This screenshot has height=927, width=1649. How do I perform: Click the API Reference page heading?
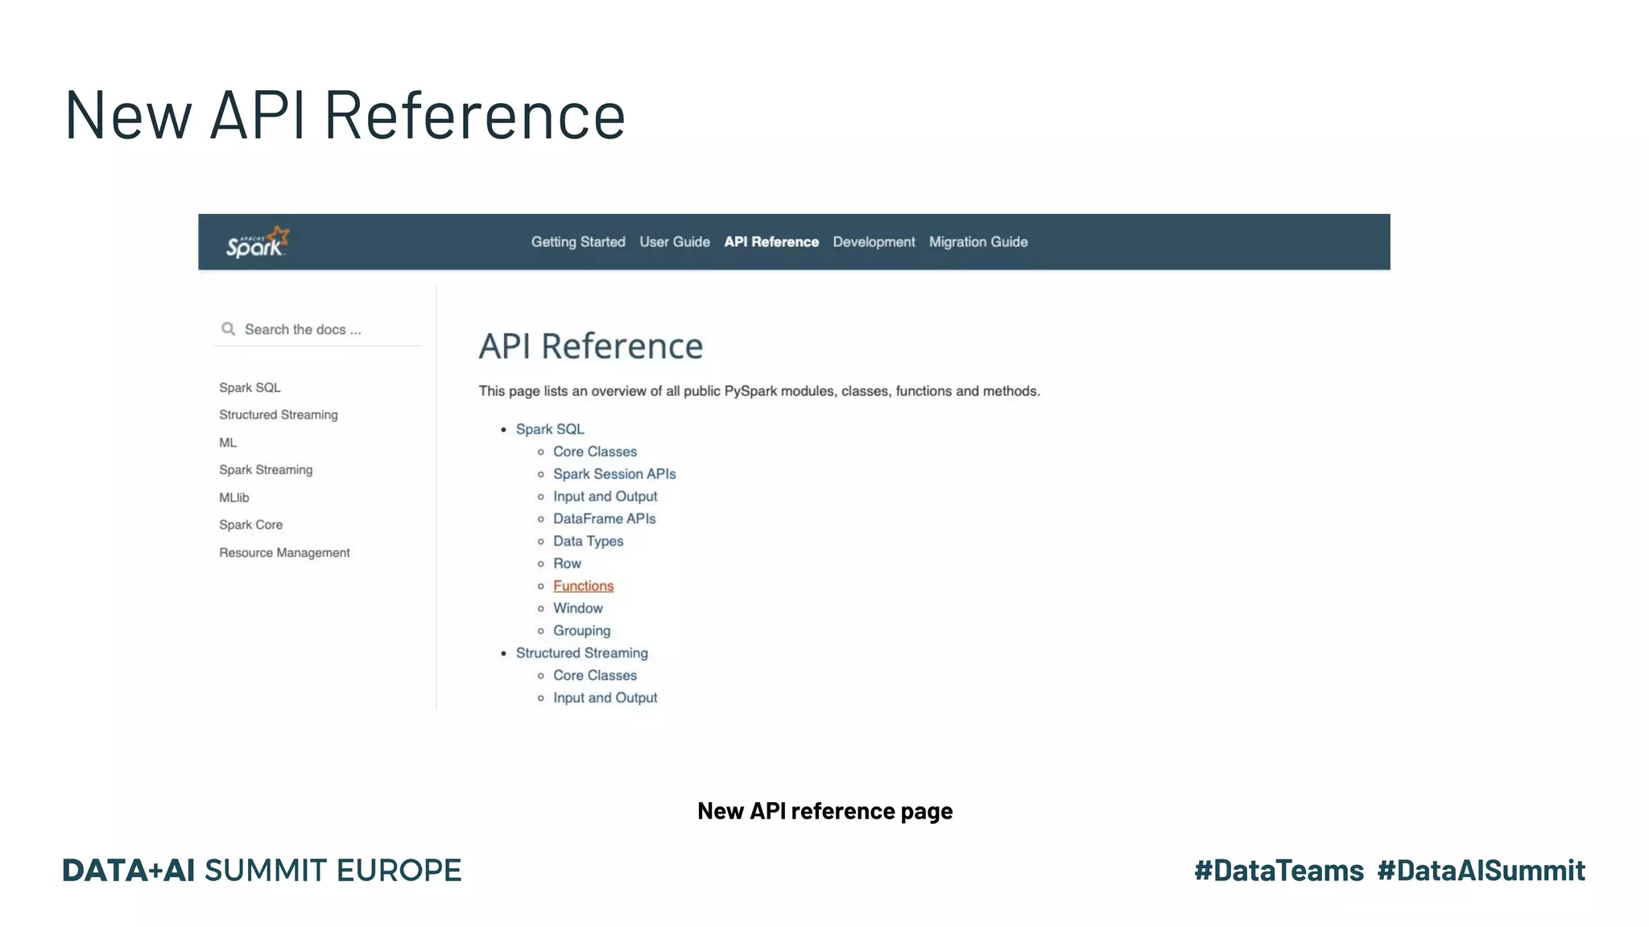(x=590, y=346)
